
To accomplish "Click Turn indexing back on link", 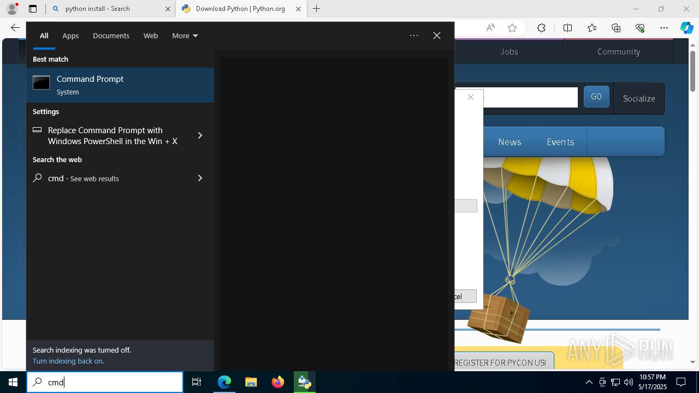I will pyautogui.click(x=68, y=361).
